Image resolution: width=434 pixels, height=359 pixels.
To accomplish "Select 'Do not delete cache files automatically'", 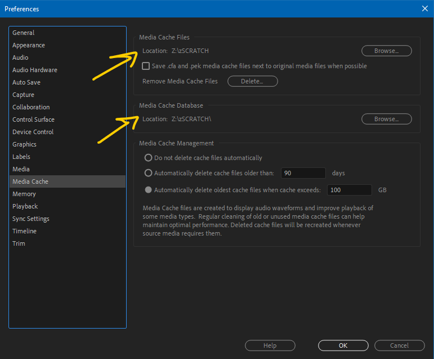I will coord(149,158).
